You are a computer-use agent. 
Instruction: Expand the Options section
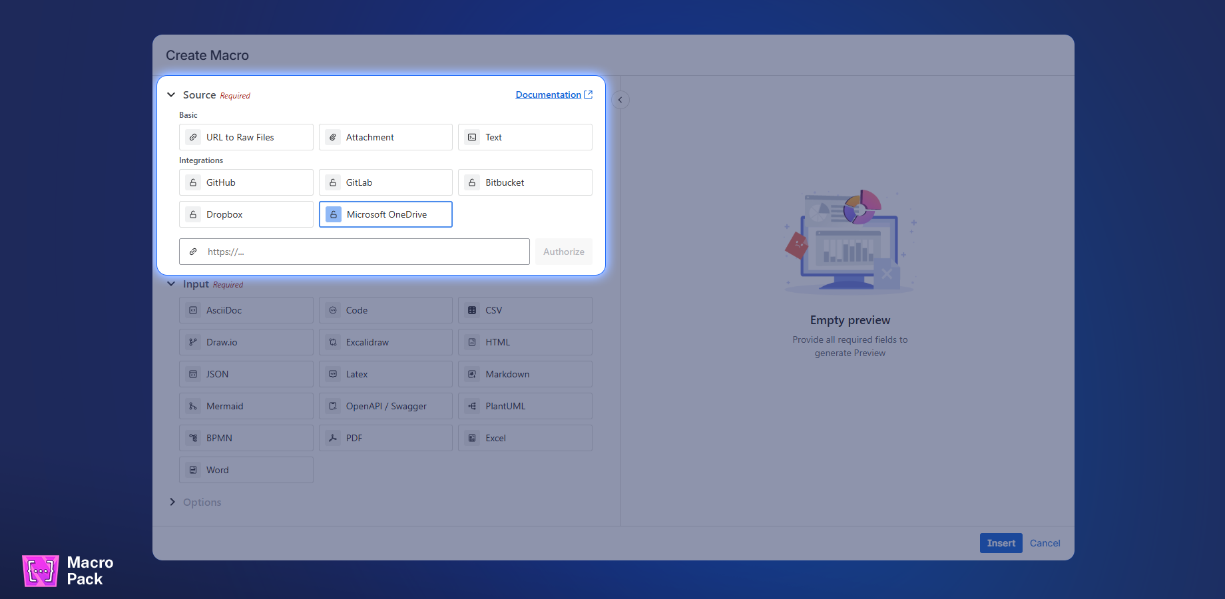click(x=172, y=502)
